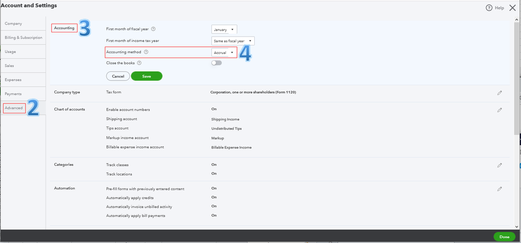Image resolution: width=521 pixels, height=243 pixels.
Task: Click the Tax form label
Action: pyautogui.click(x=114, y=92)
